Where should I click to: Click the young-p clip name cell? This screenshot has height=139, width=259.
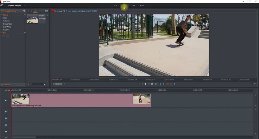[42, 18]
